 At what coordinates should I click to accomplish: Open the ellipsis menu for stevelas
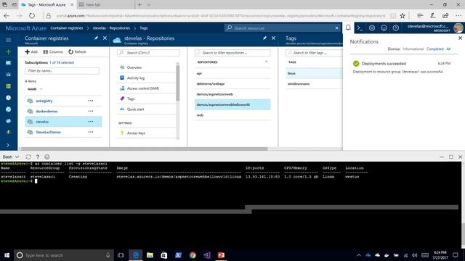point(91,122)
